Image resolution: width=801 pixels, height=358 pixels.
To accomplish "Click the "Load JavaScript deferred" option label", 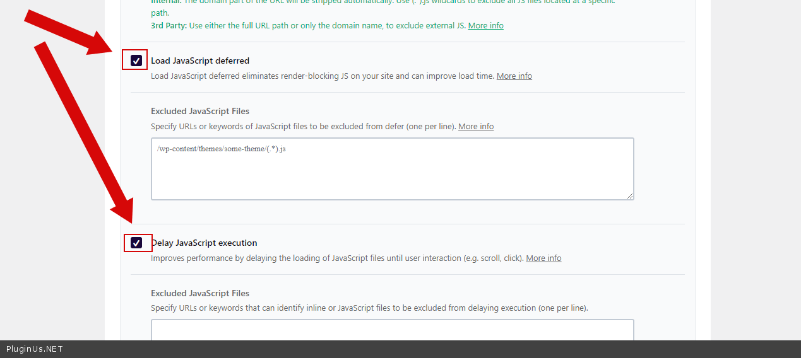I will 200,61.
